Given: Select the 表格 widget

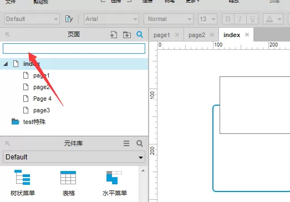Looking at the screenshot, I should [x=68, y=183].
